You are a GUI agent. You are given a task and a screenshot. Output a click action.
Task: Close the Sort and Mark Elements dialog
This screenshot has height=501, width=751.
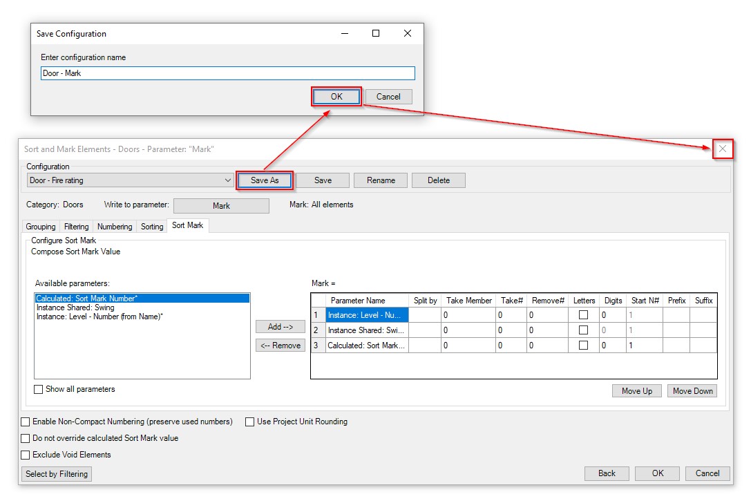[x=722, y=149]
